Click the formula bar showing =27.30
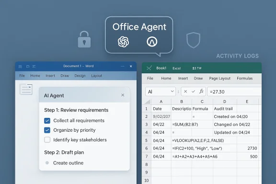276x184 pixels. [234, 92]
